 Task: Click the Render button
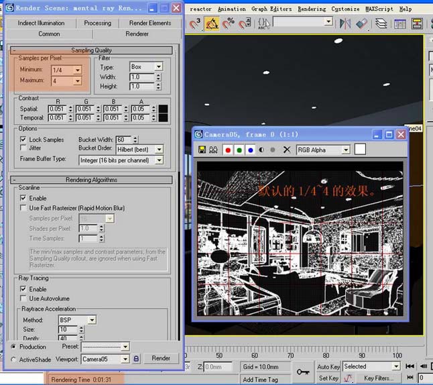tap(161, 358)
